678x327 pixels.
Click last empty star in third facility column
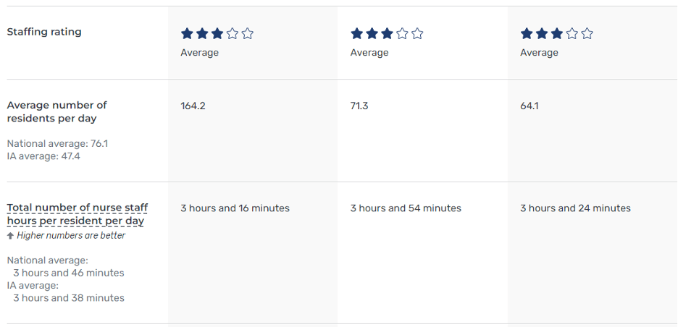[x=587, y=33]
